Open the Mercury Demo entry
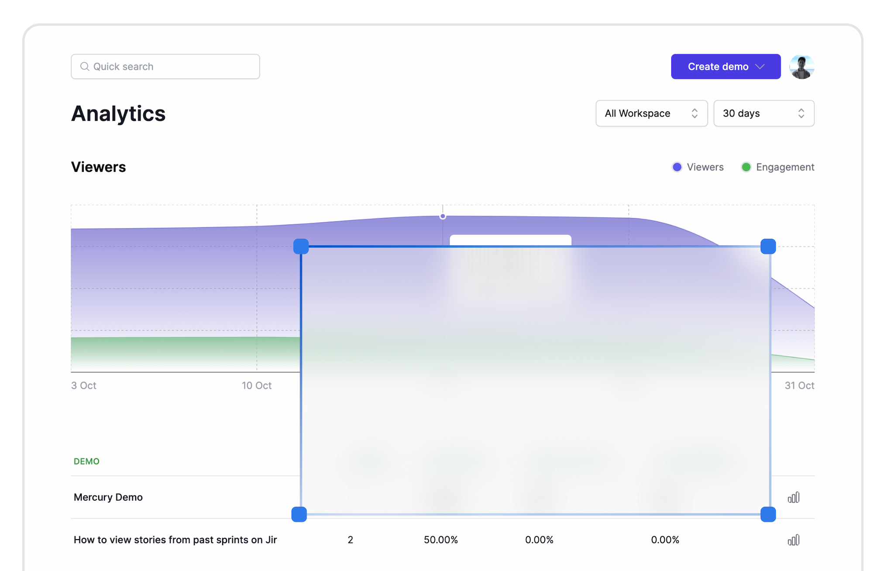Screen dimensions: 894x571 coord(108,497)
